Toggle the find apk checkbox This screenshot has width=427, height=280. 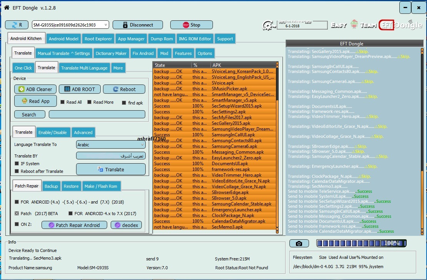[124, 103]
